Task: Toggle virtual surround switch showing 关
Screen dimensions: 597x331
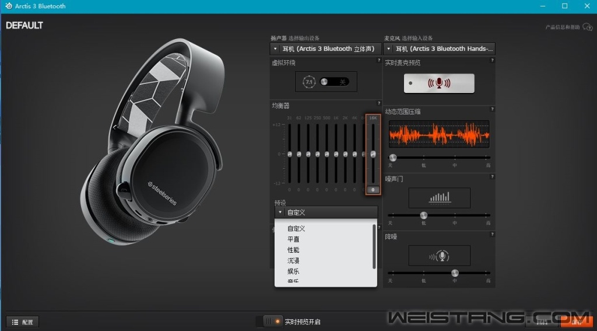Action: [334, 82]
